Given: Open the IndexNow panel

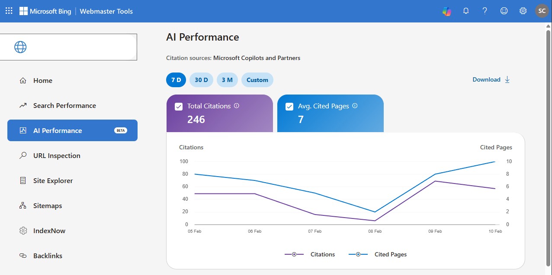Looking at the screenshot, I should coord(49,231).
